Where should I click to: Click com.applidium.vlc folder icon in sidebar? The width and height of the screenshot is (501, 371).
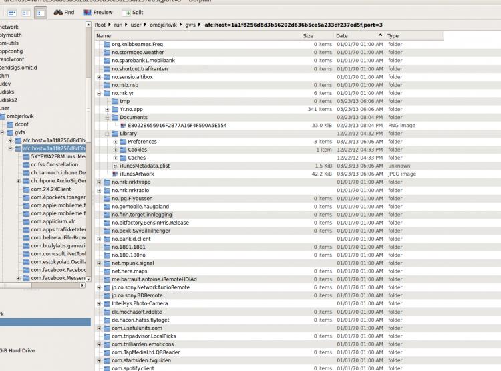(26, 221)
